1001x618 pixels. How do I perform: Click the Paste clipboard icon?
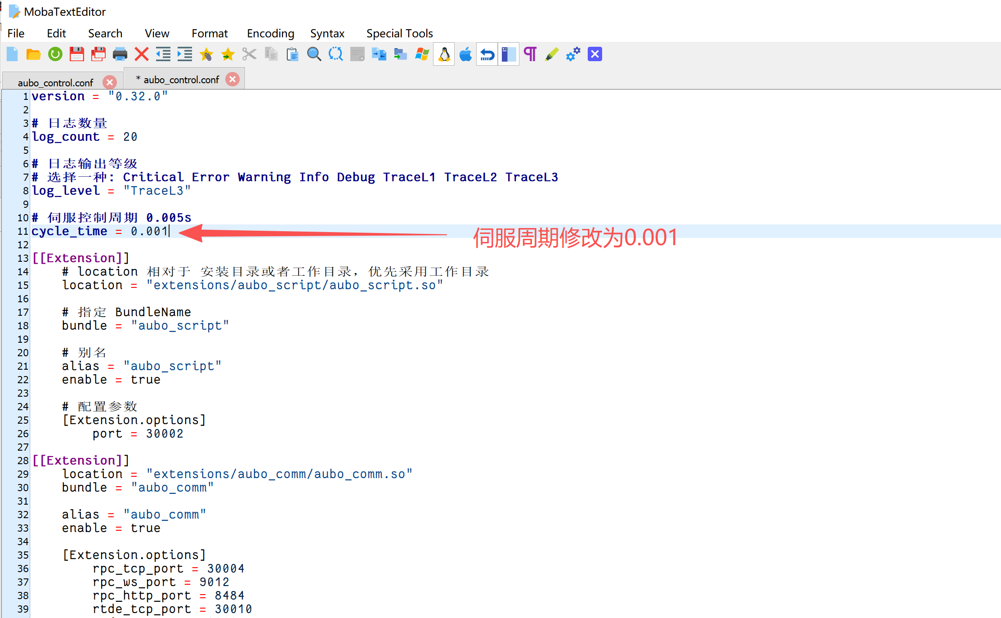click(x=292, y=54)
